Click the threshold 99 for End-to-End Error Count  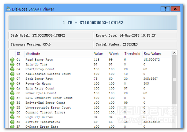click(126, 103)
